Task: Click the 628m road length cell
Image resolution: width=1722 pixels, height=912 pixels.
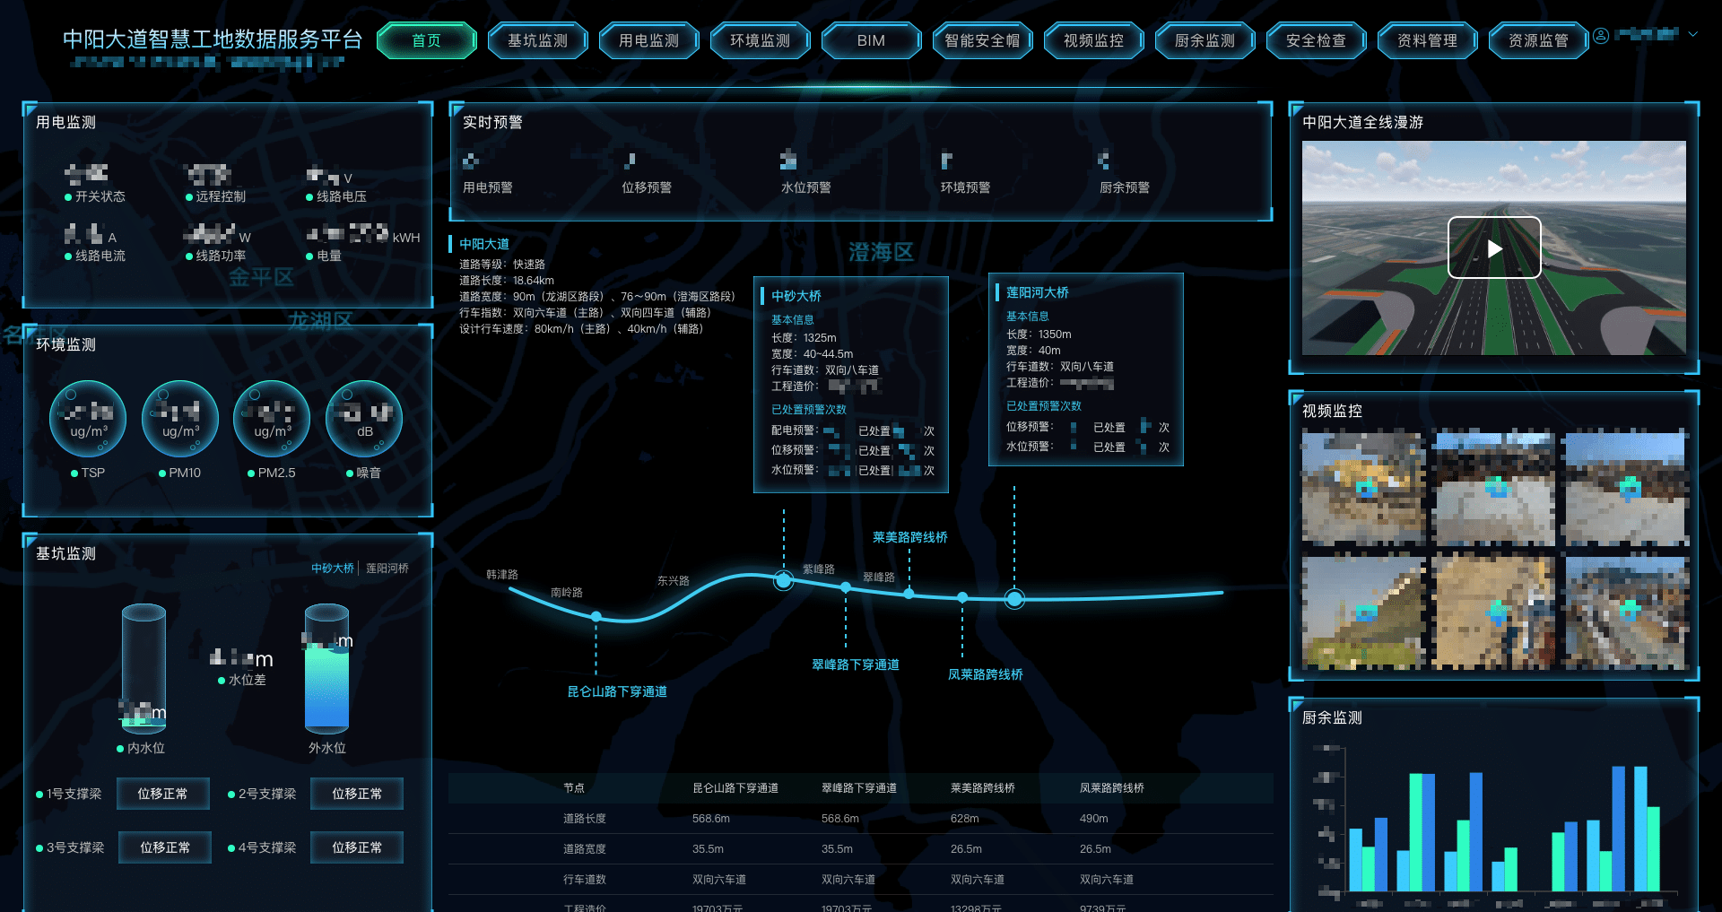Action: (x=965, y=819)
